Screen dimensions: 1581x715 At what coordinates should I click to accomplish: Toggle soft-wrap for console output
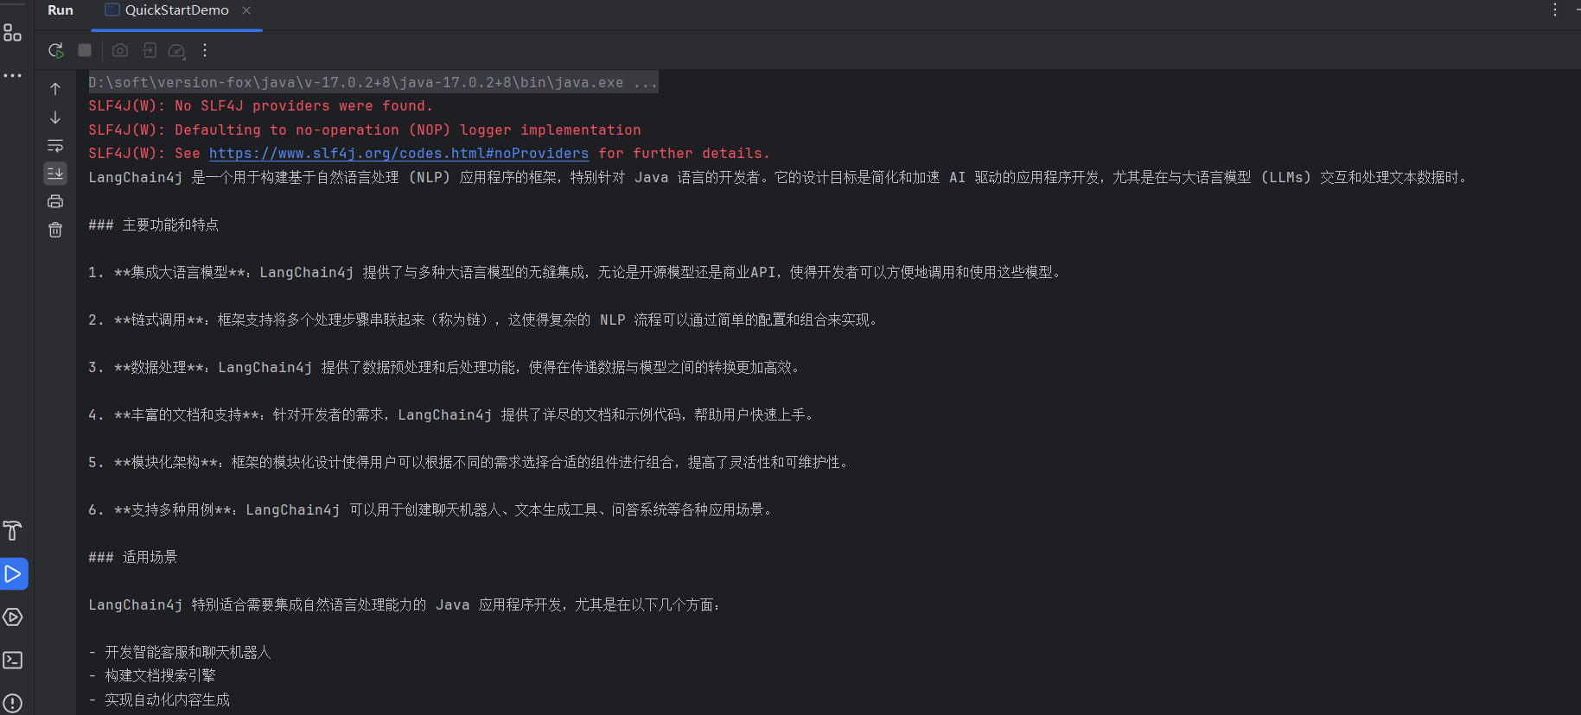tap(55, 145)
